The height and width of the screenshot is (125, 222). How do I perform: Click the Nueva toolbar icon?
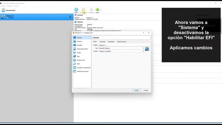pos(76,10)
